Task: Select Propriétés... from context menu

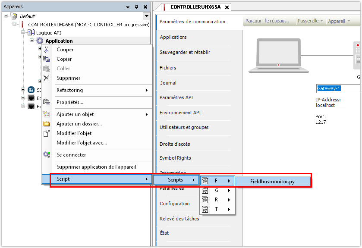Action: tap(70, 102)
